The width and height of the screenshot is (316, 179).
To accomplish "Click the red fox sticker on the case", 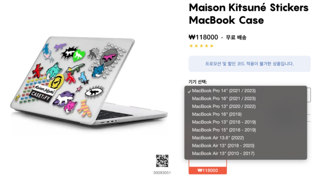I will click(x=37, y=71).
